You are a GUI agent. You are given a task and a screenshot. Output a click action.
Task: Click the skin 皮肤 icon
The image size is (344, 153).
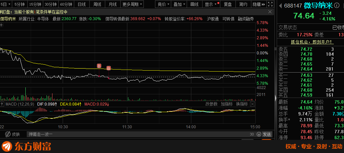[x=8, y=134]
